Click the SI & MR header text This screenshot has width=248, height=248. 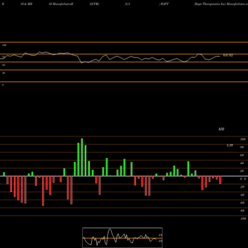coord(26,4)
